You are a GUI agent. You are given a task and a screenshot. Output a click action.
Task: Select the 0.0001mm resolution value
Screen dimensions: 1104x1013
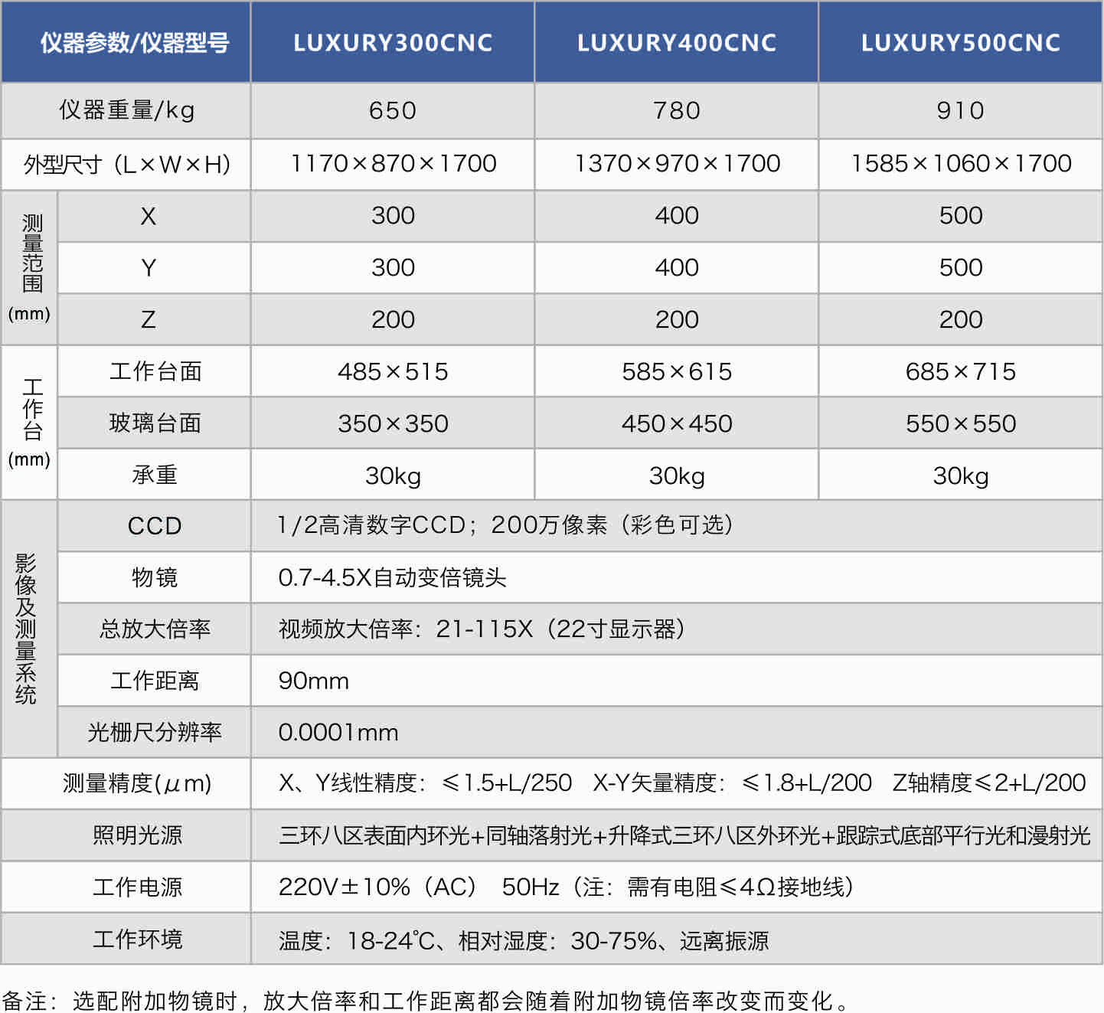coord(338,733)
